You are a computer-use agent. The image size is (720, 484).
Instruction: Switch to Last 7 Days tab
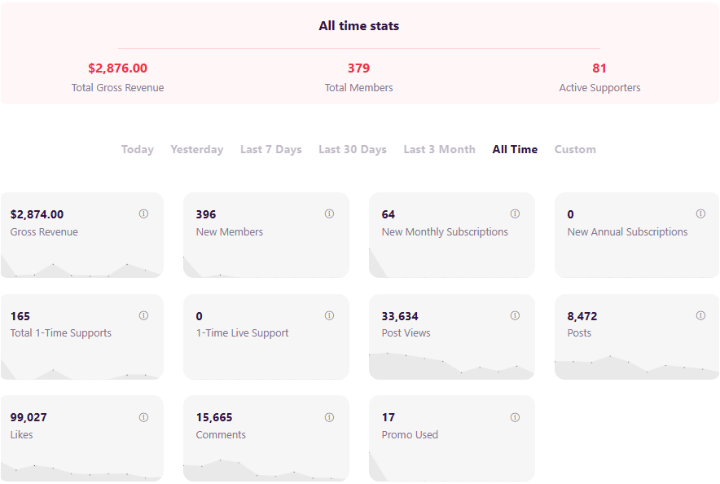[271, 150]
